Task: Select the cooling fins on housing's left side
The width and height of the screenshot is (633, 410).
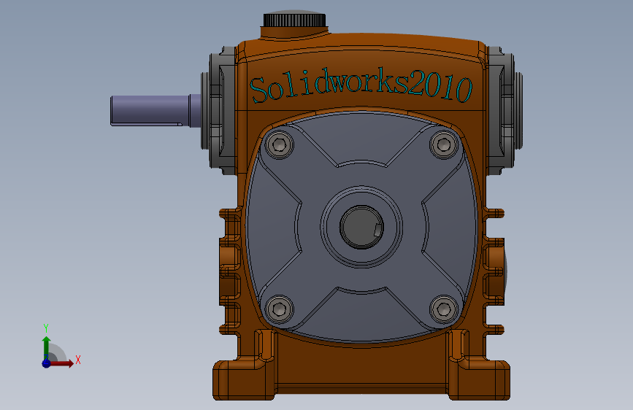Action: 231,271
